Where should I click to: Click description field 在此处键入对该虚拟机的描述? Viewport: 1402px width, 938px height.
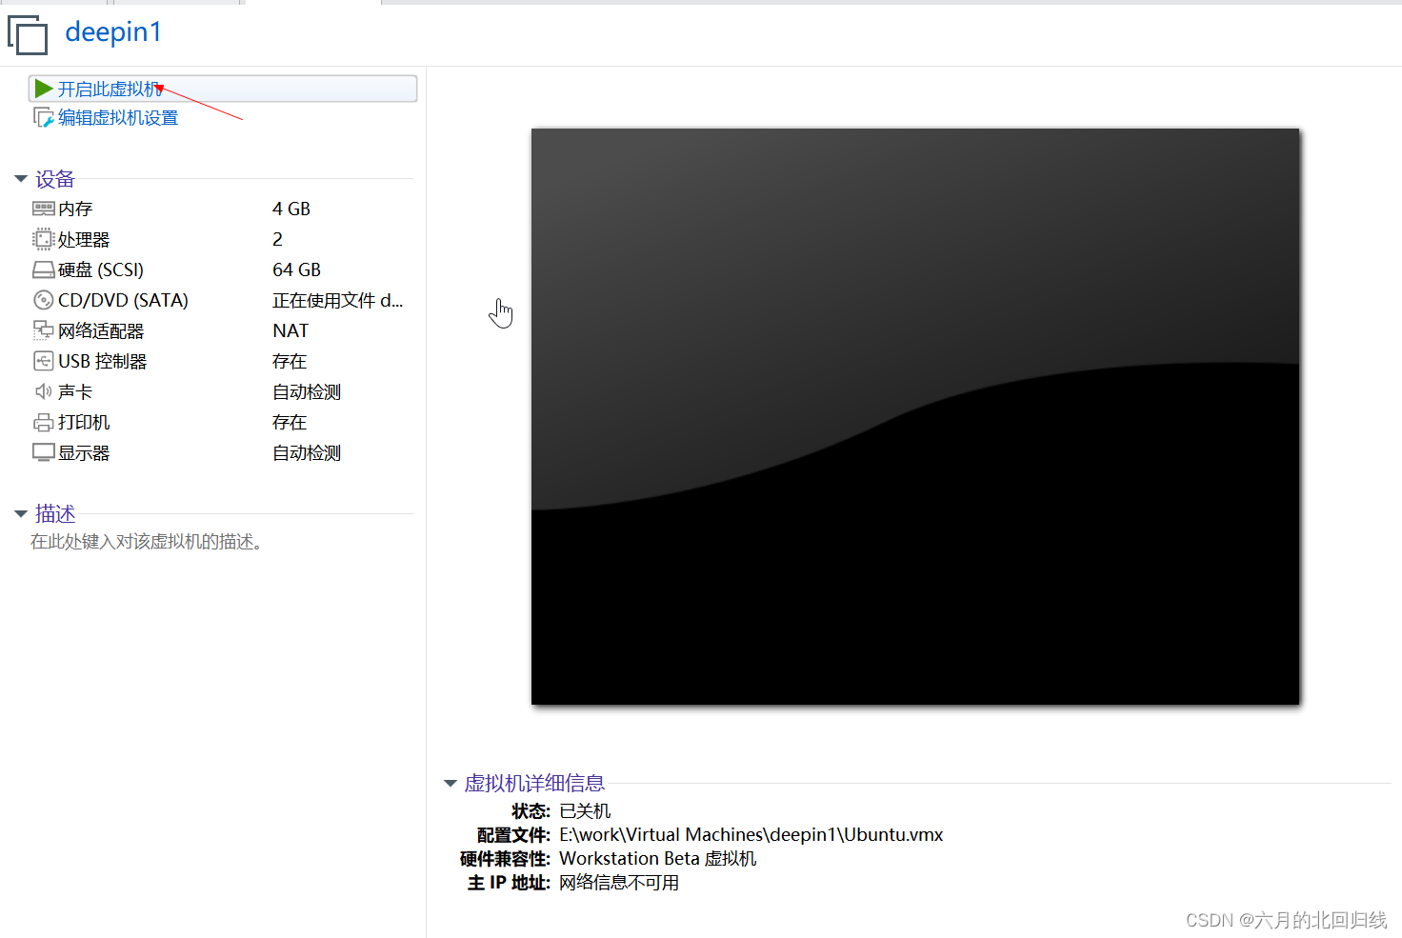coord(147,542)
